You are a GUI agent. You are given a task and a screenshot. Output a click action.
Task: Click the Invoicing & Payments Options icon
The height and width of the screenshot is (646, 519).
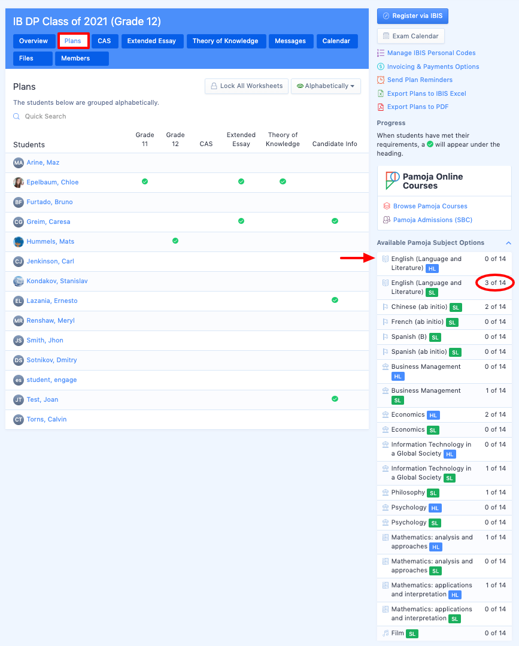(381, 66)
